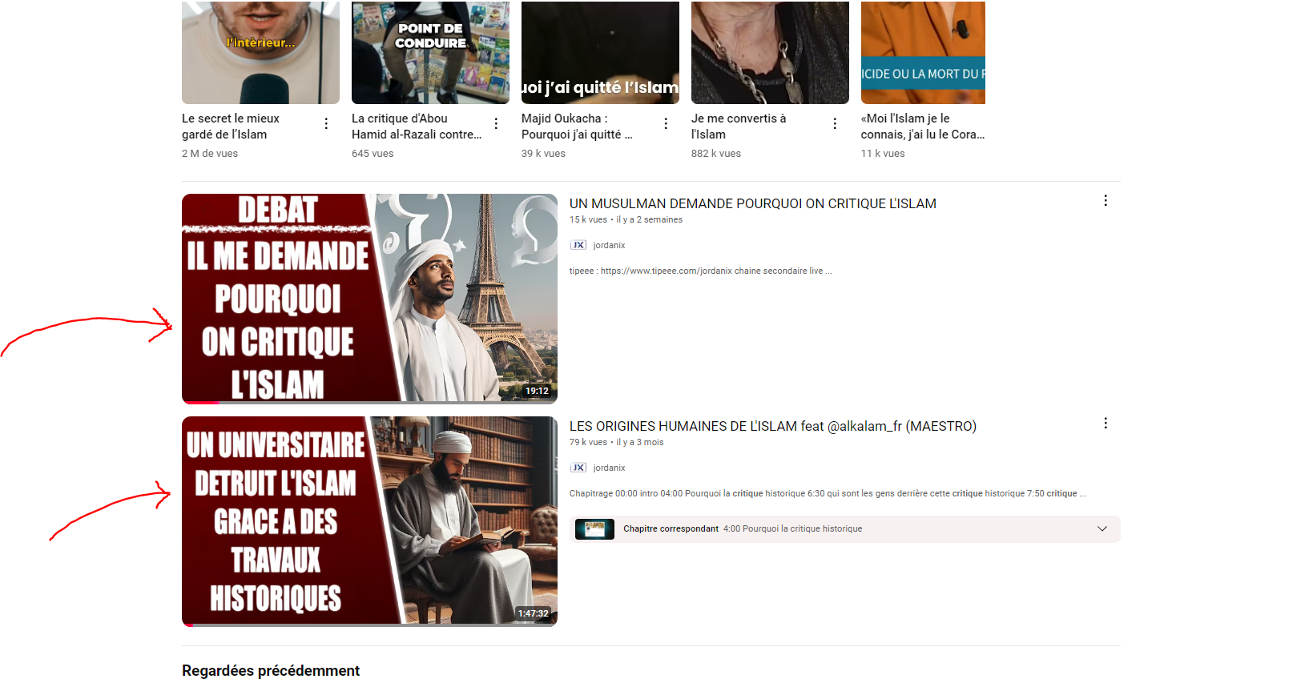
Task: Open the 'DEBAT IL ME DEMANDE' video thumbnail
Action: pos(369,298)
